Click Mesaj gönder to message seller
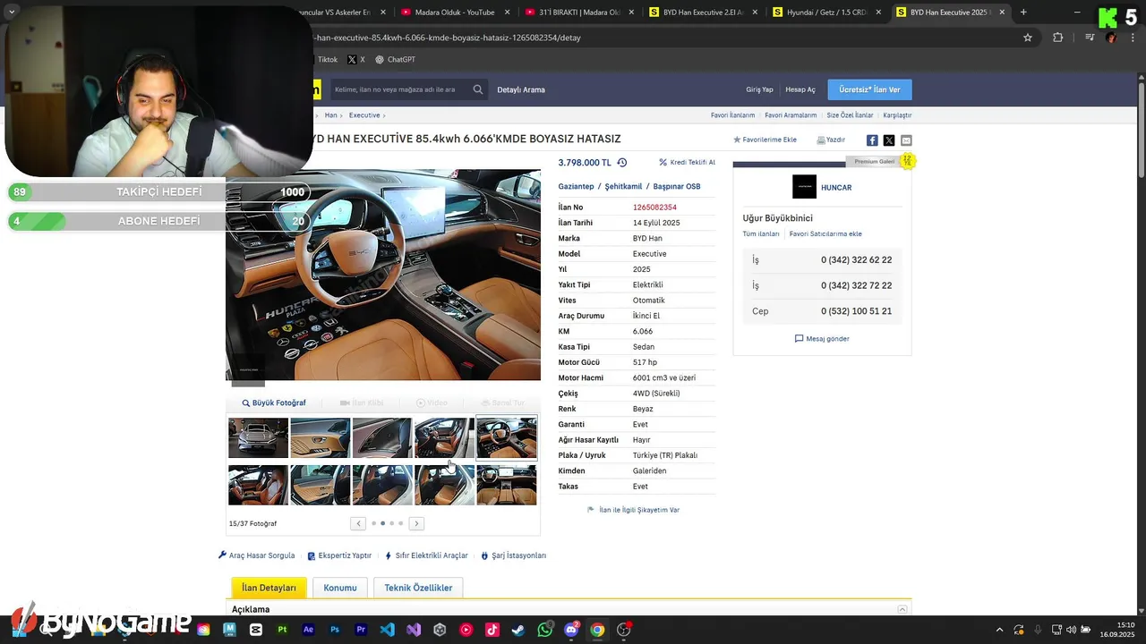 tap(822, 339)
